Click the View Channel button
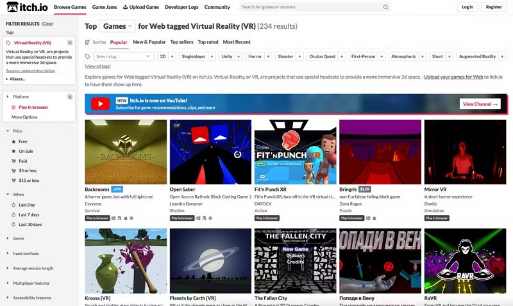 [x=480, y=104]
